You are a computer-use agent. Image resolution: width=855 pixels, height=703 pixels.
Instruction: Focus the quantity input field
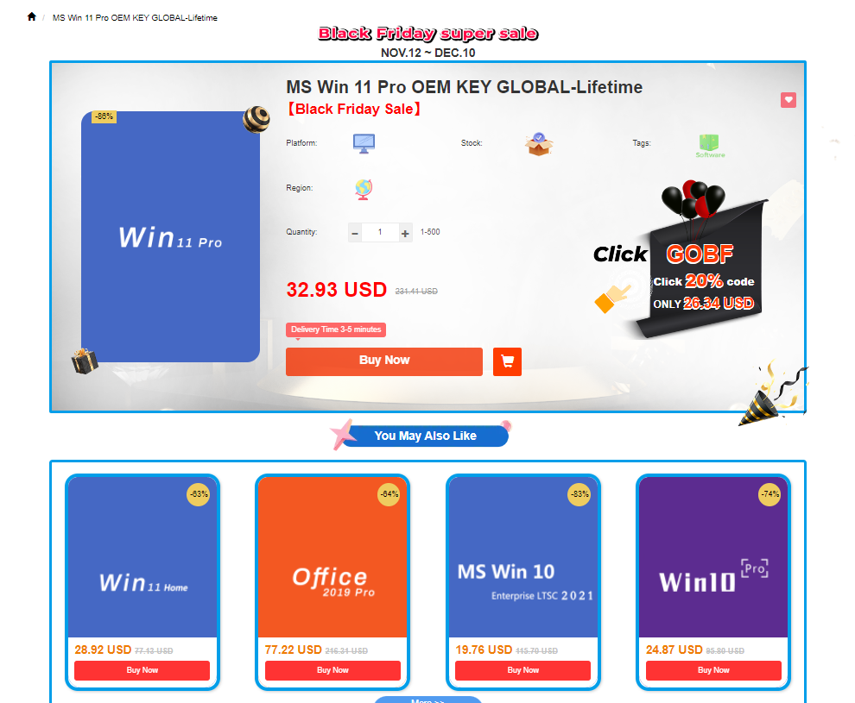pyautogui.click(x=380, y=233)
